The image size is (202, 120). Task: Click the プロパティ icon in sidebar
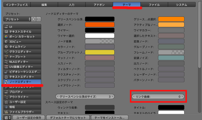6,92
